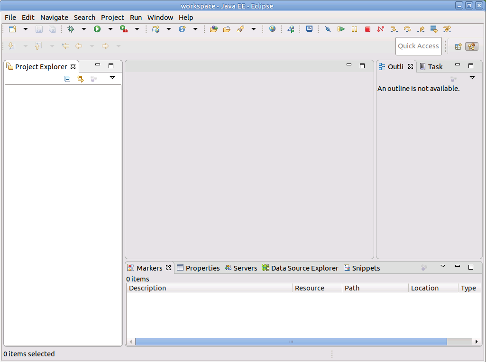Click the red Terminate icon

tap(367, 29)
